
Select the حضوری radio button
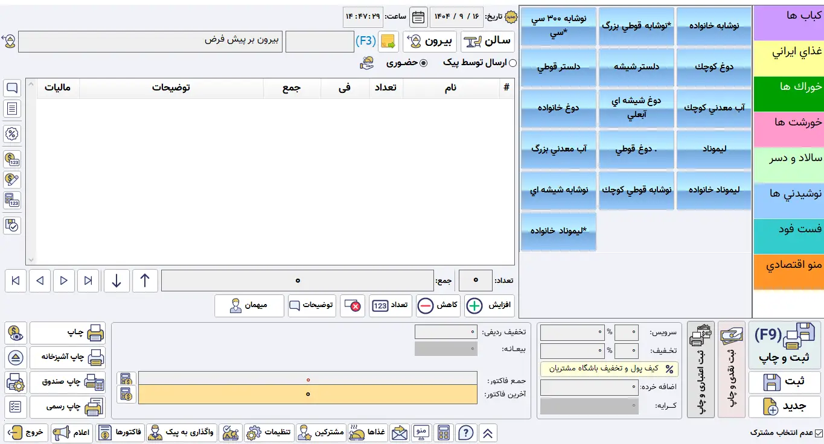click(423, 63)
